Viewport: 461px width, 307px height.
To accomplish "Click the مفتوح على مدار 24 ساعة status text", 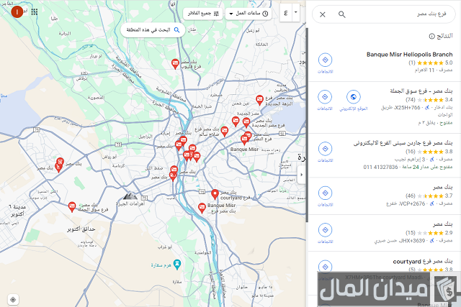I will 427,167.
